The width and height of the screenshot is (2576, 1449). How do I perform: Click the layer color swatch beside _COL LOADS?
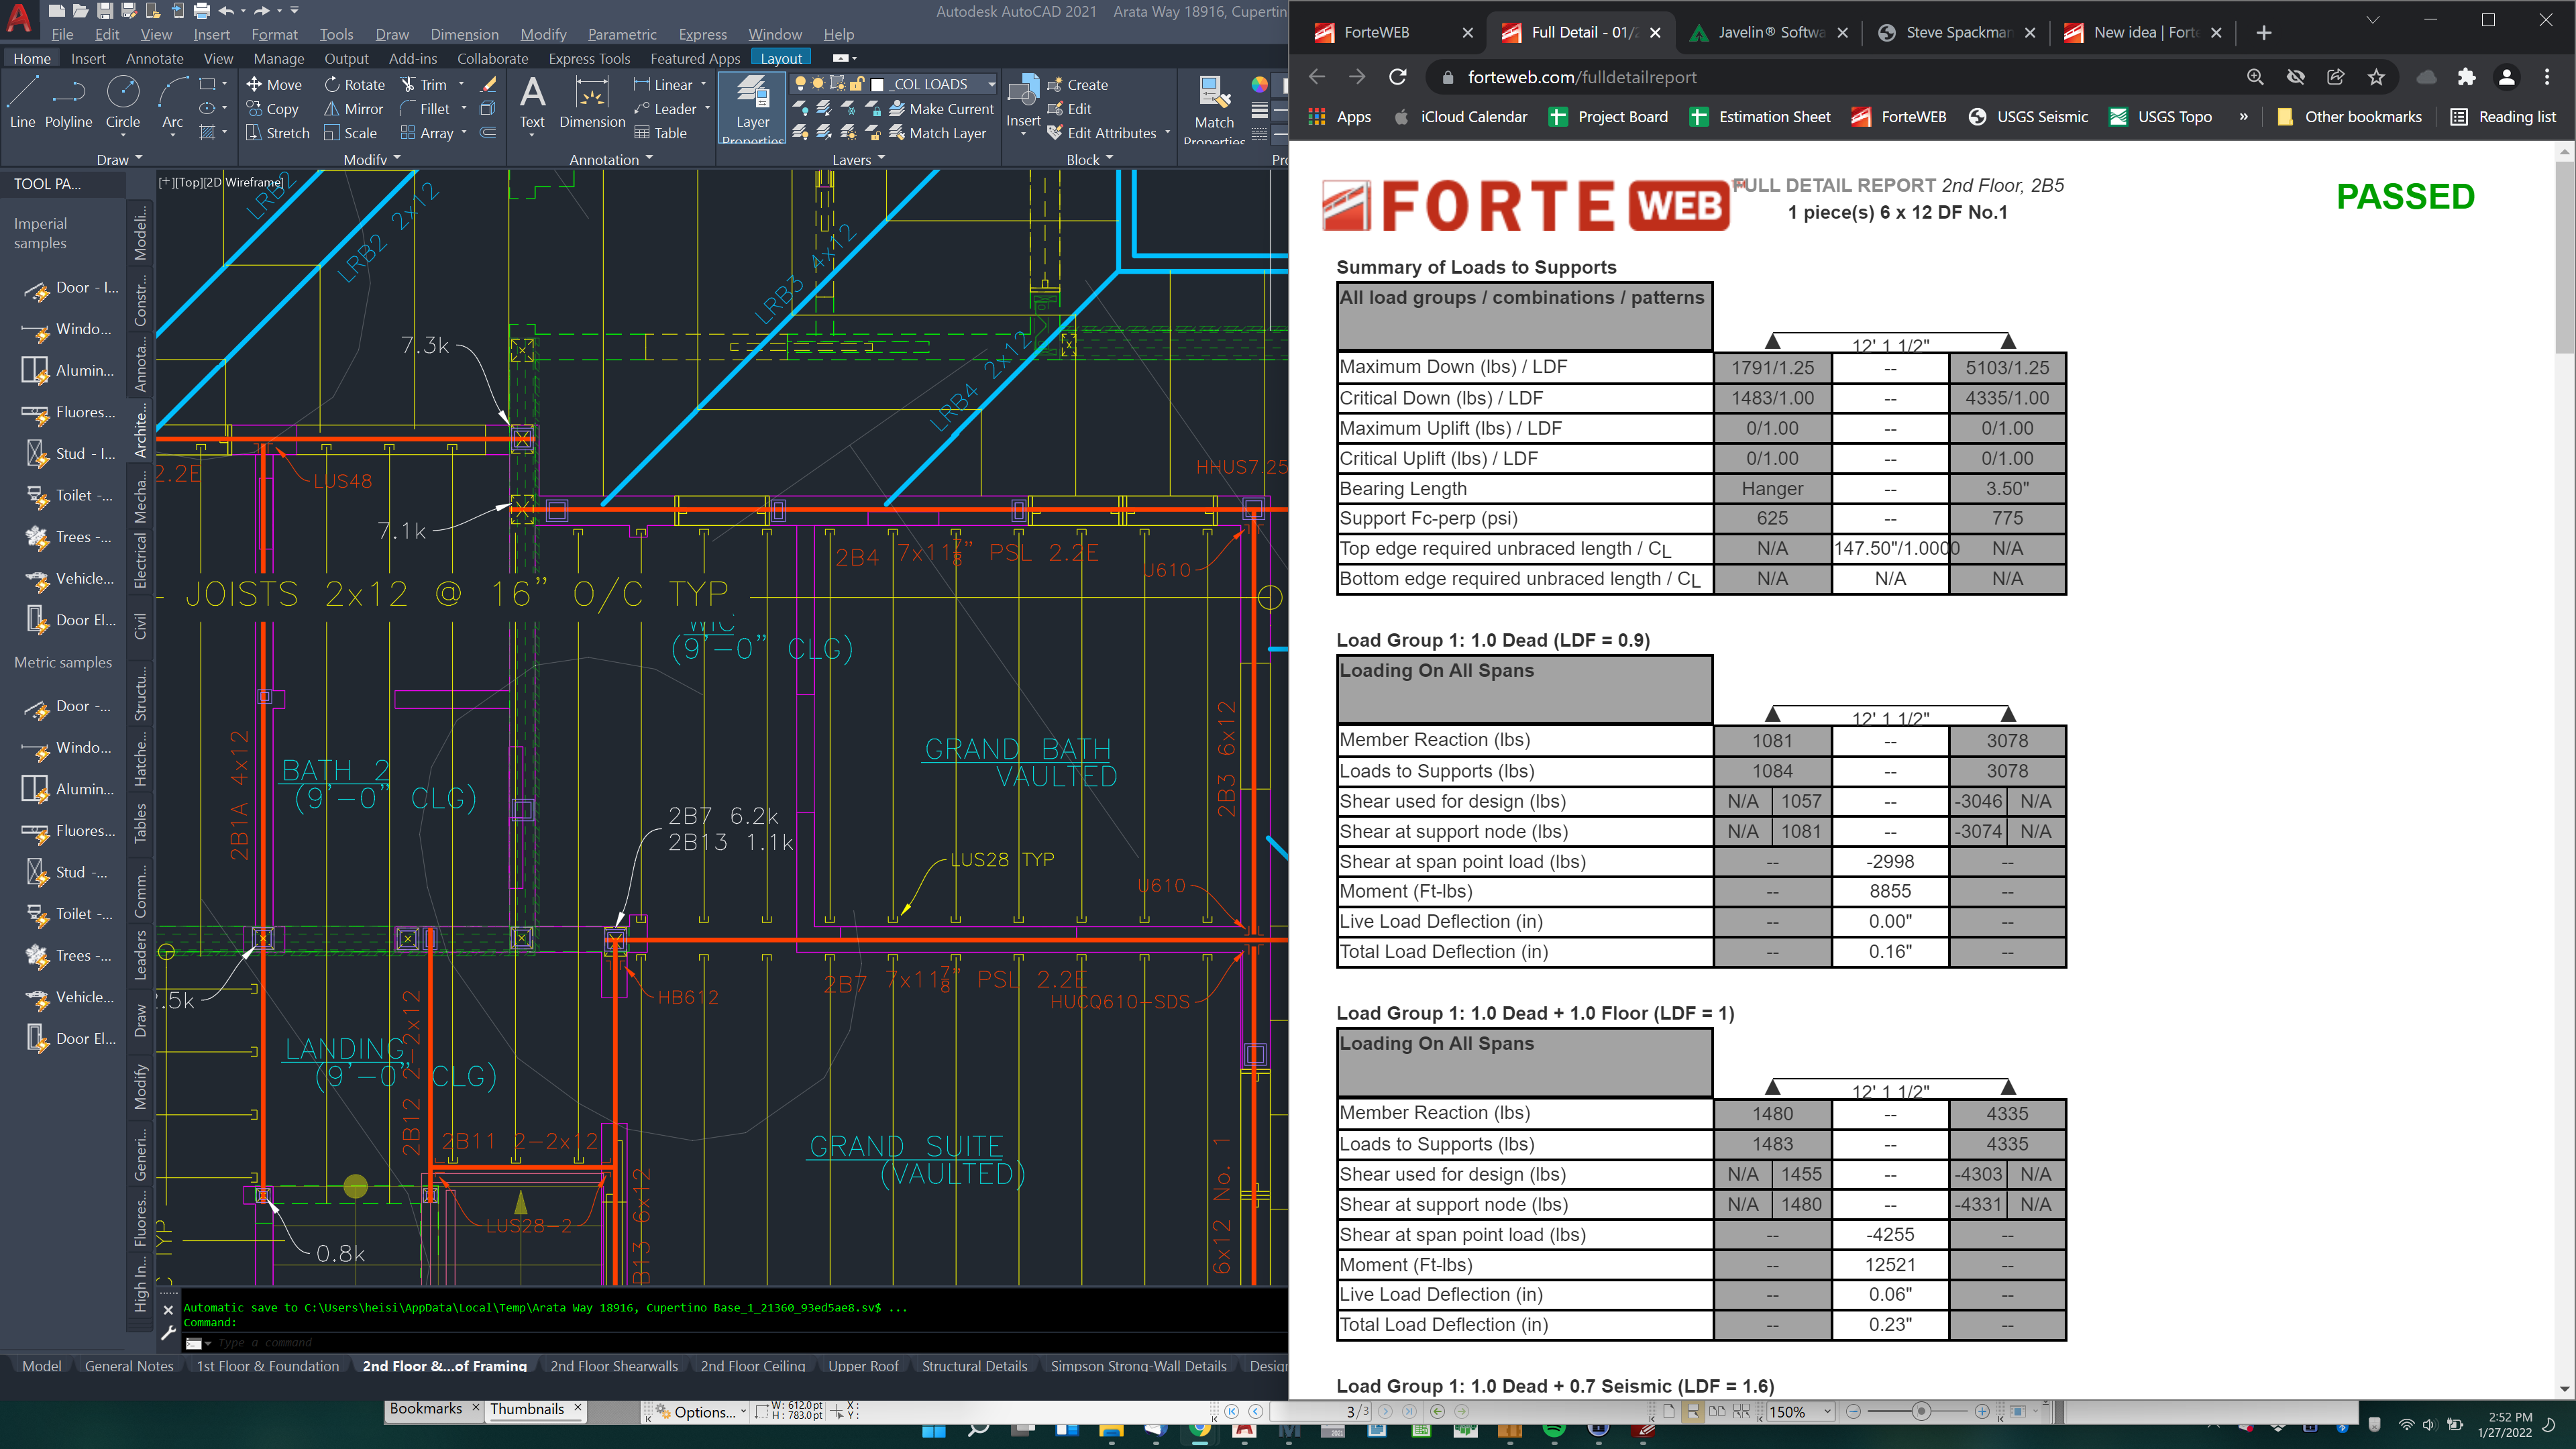click(877, 84)
